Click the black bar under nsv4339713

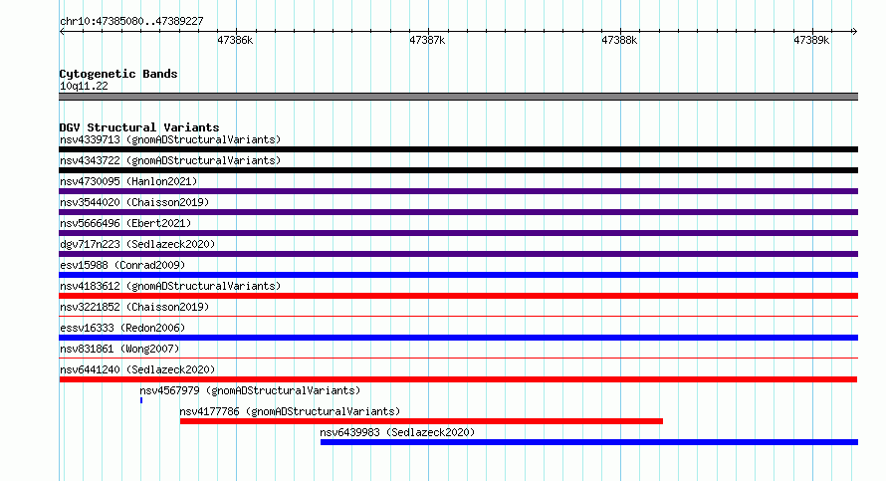[458, 149]
